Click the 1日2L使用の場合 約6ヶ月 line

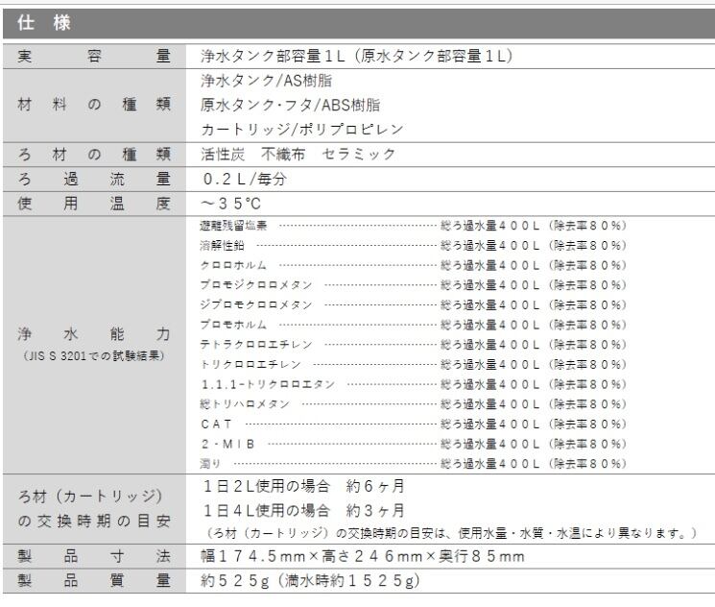coord(303,487)
